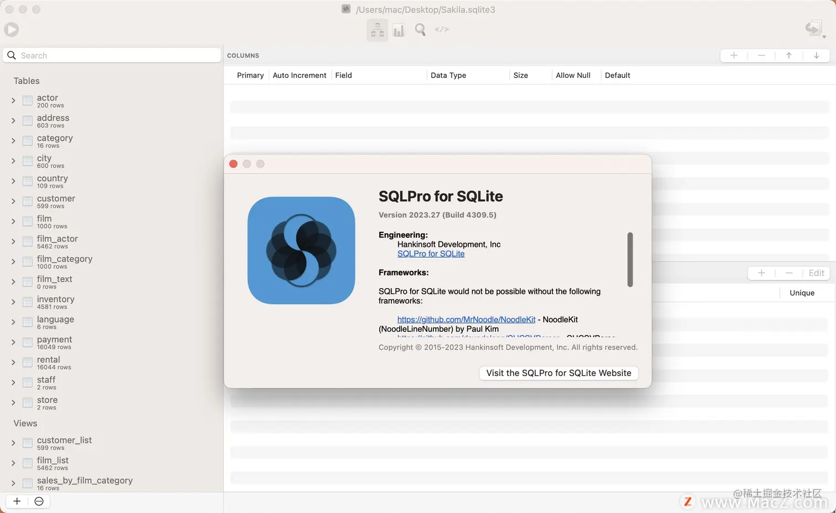Image resolution: width=836 pixels, height=513 pixels.
Task: Click the Auto Increment column header
Action: tap(299, 75)
